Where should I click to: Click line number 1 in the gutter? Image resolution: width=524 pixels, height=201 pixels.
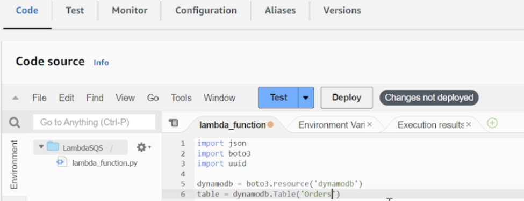[183, 143]
